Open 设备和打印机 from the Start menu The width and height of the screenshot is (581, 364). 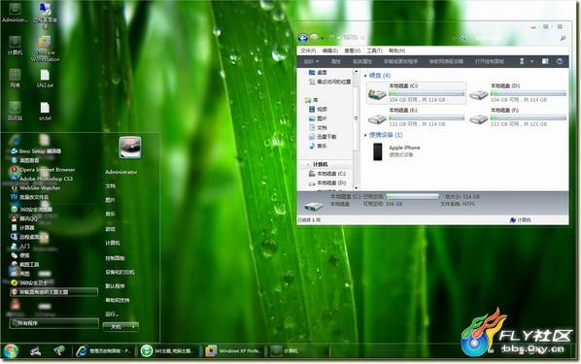[120, 272]
